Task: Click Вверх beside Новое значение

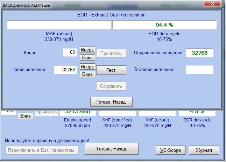Action: pos(87,66)
